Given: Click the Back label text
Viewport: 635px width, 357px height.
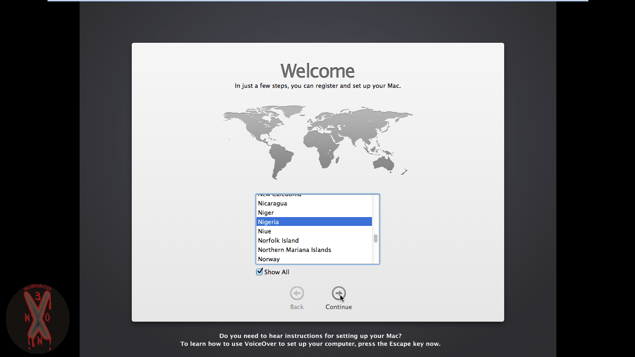Looking at the screenshot, I should 297,307.
